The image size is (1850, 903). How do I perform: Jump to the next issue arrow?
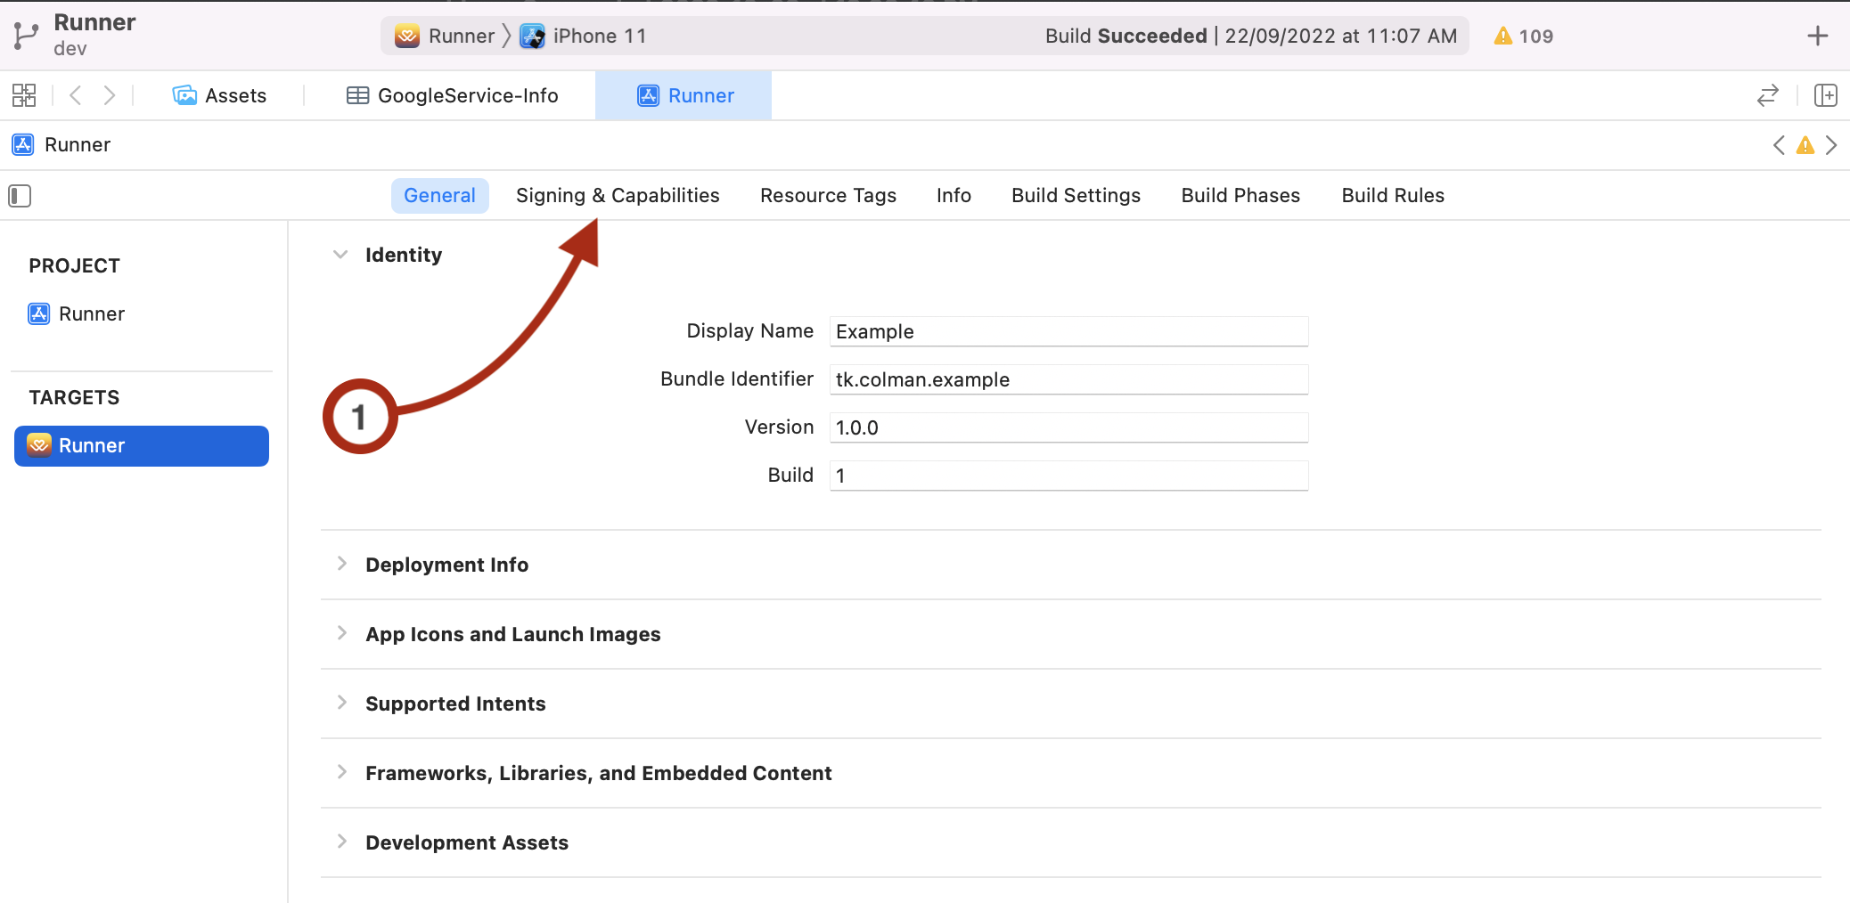(1831, 145)
